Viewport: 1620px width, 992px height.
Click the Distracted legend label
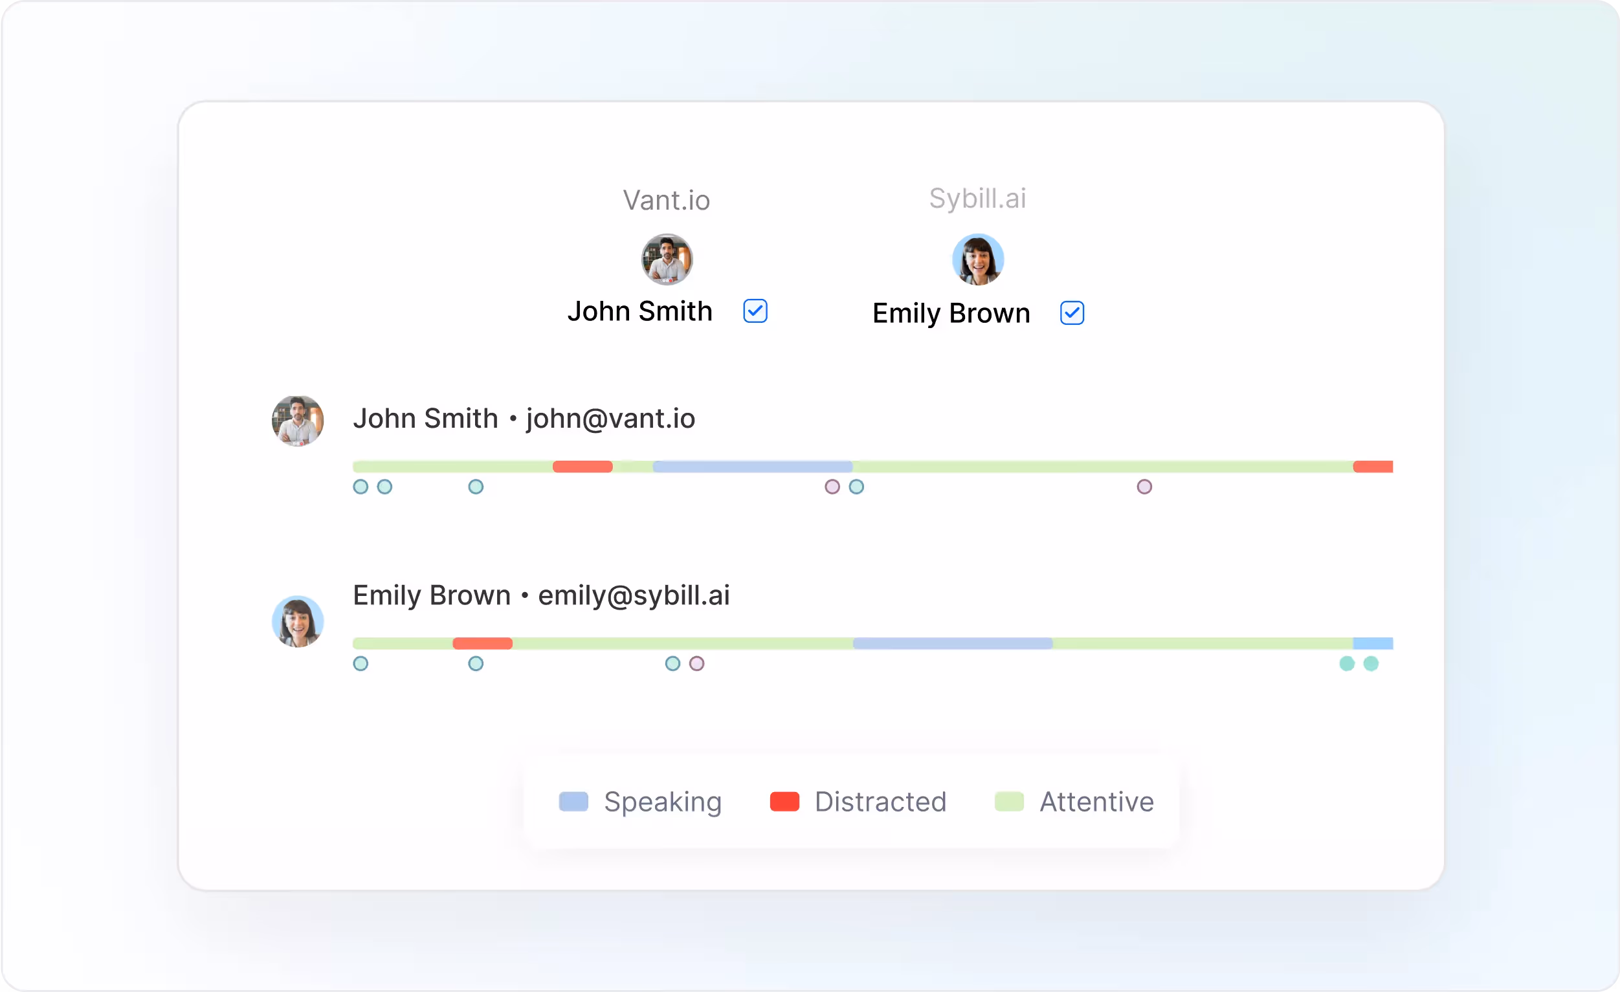880,802
